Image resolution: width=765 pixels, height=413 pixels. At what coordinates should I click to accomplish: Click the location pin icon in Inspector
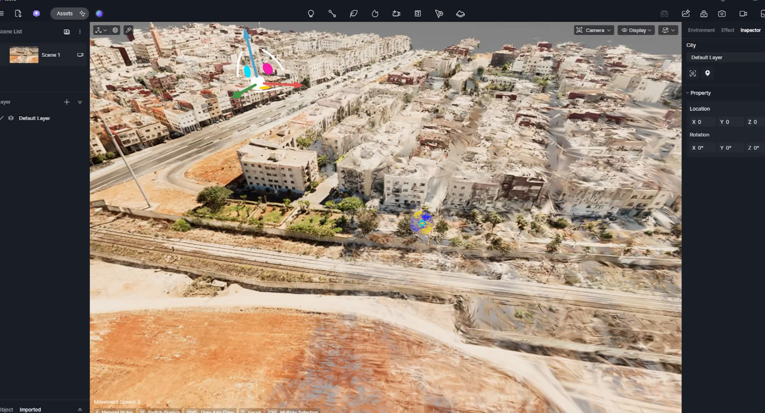point(708,73)
